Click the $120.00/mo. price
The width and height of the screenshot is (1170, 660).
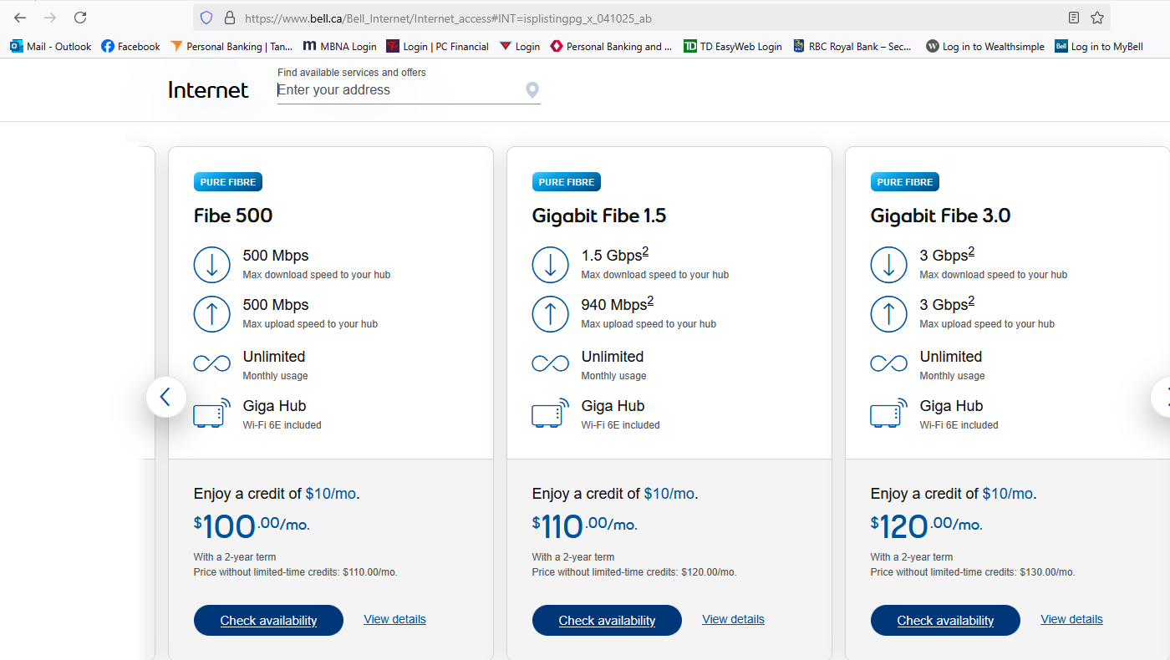(x=927, y=525)
